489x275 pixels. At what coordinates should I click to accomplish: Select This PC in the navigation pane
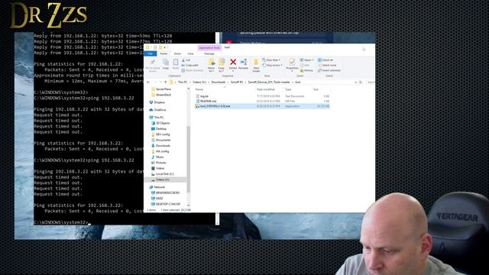tap(156, 117)
